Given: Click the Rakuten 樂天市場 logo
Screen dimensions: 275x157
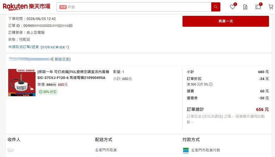Looking at the screenshot, I should (x=26, y=7).
